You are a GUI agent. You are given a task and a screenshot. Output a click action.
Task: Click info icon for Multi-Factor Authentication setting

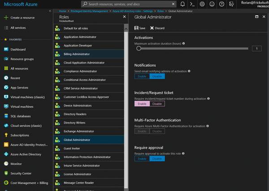point(208,126)
